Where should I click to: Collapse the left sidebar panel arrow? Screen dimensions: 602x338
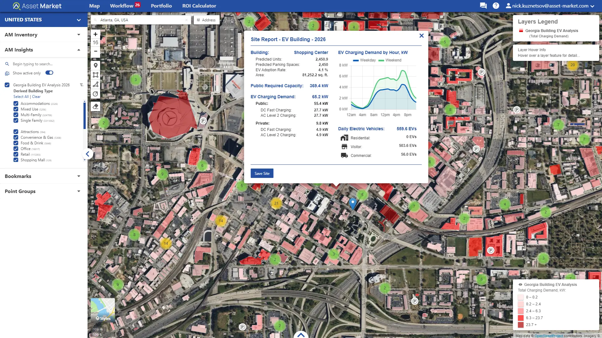[88, 154]
